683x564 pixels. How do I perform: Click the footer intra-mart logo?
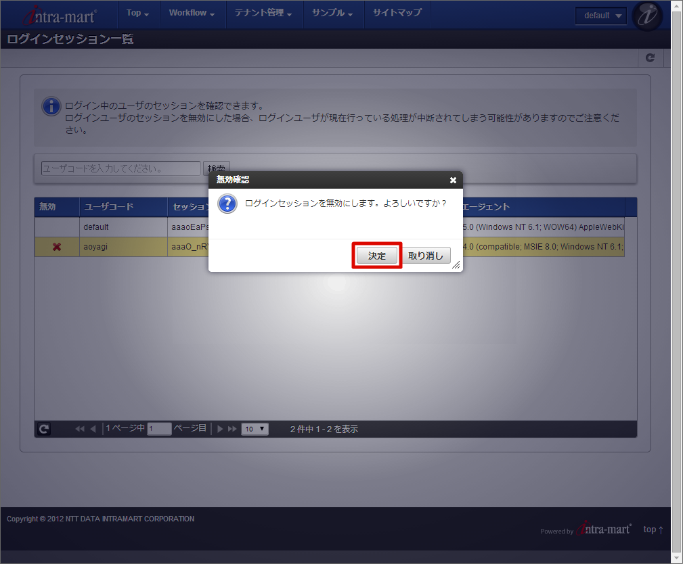click(604, 529)
